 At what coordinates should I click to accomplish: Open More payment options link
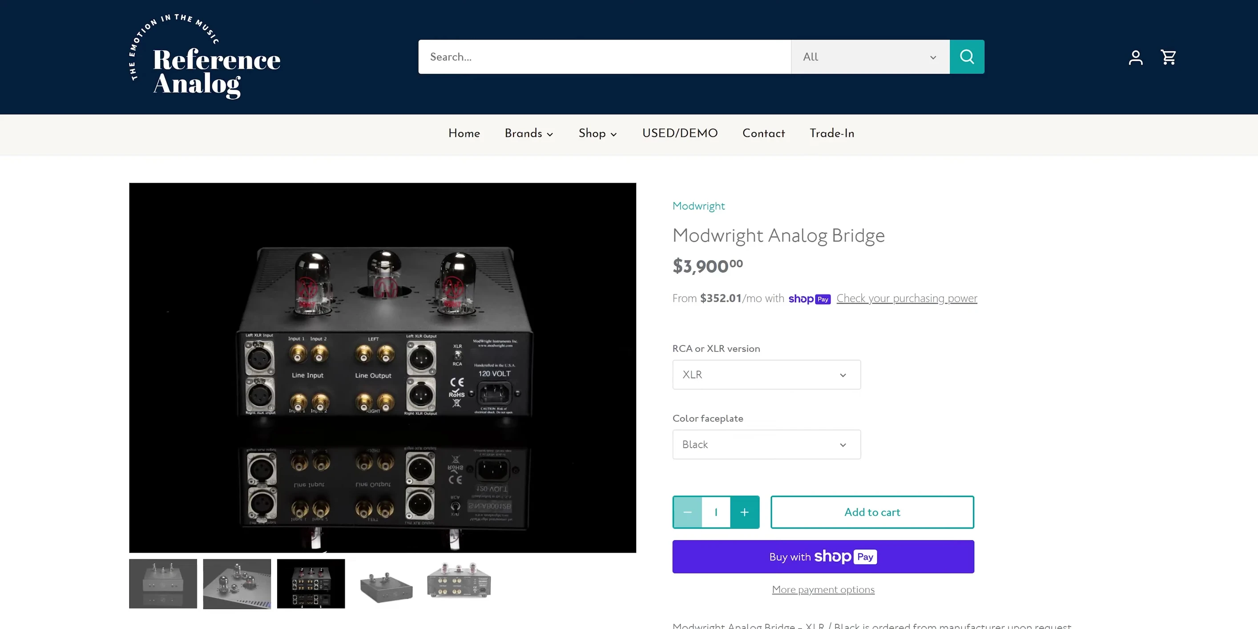coord(823,590)
